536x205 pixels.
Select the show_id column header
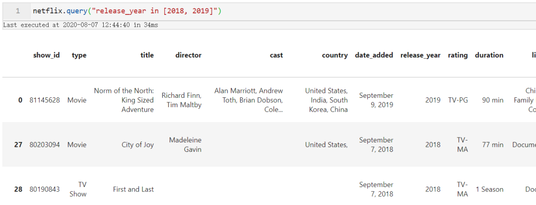click(x=46, y=55)
